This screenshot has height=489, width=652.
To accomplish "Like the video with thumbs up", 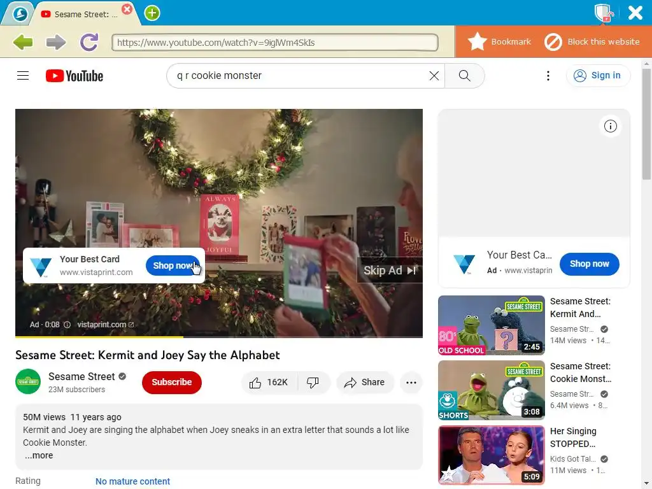I will [269, 383].
